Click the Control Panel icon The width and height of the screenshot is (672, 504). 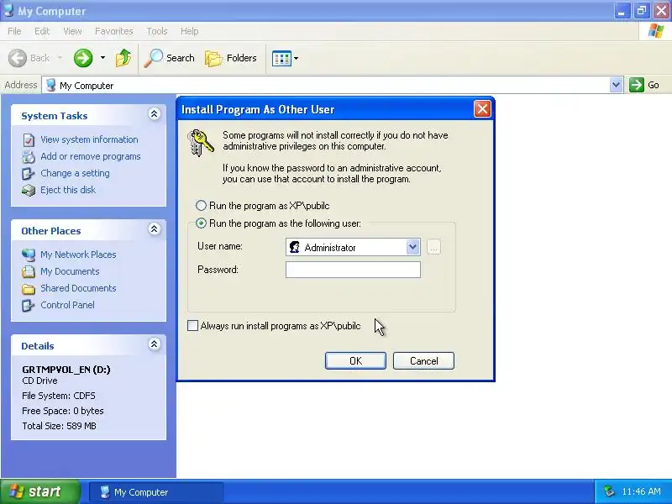tap(29, 306)
